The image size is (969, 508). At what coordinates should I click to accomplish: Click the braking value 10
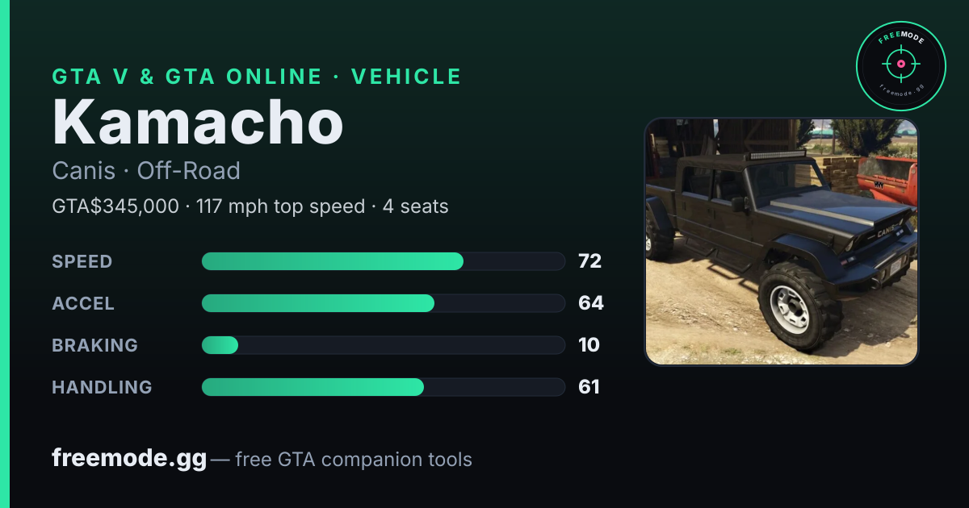point(589,345)
